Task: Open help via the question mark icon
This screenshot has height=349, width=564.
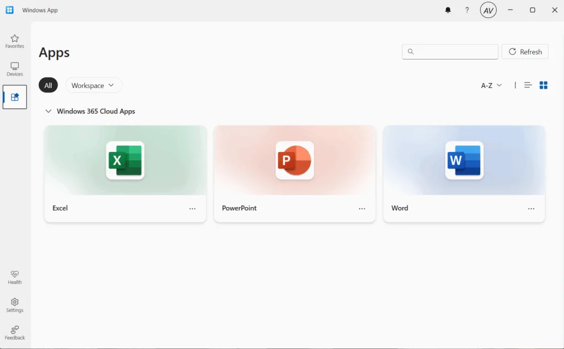Action: (467, 10)
